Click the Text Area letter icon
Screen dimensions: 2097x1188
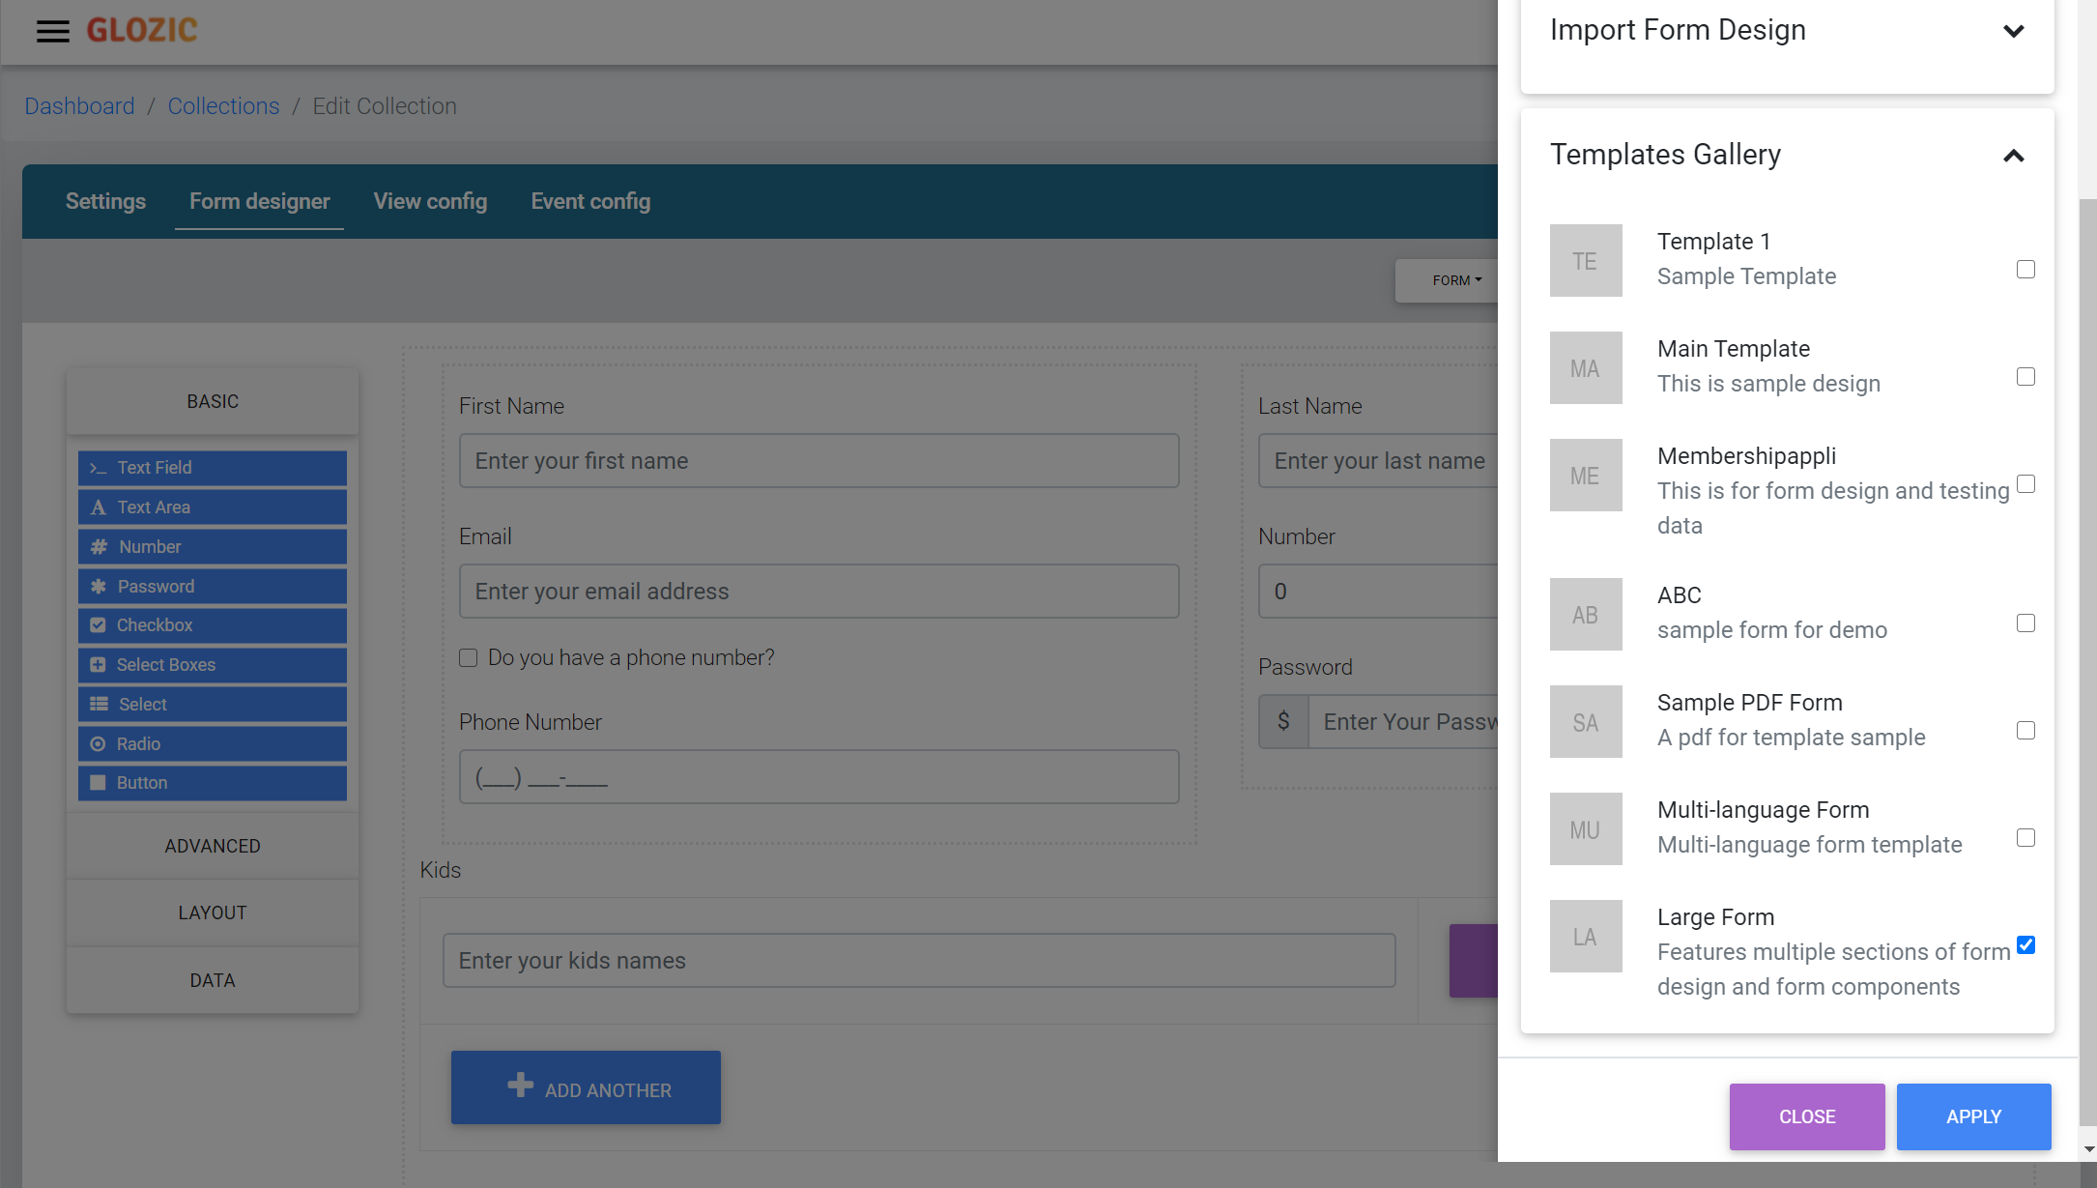98,507
